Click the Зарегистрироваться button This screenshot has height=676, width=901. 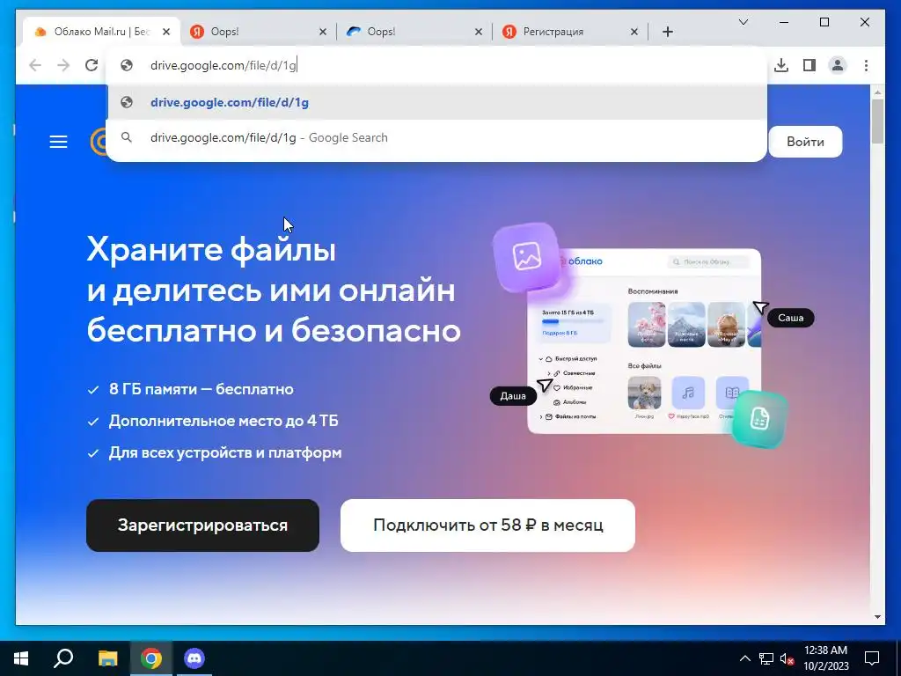pyautogui.click(x=202, y=525)
